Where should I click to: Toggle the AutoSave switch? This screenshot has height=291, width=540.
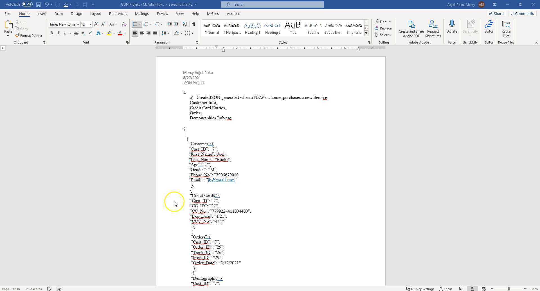(27, 4)
